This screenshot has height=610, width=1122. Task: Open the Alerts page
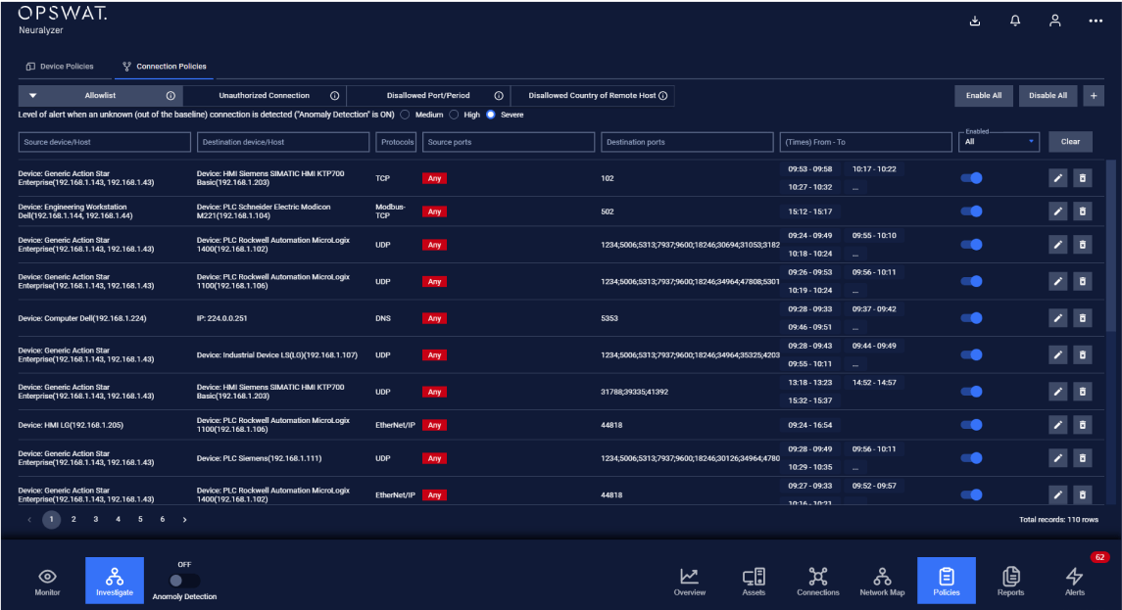pos(1075,582)
